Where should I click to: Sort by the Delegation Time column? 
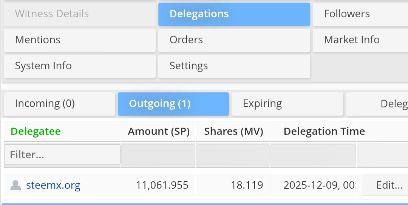(x=324, y=131)
